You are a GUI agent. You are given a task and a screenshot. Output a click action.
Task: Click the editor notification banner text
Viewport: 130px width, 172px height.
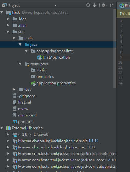point(125,14)
